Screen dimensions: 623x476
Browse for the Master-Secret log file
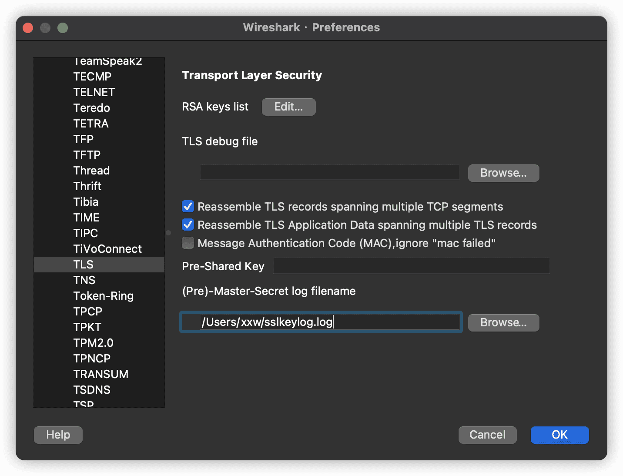point(503,323)
